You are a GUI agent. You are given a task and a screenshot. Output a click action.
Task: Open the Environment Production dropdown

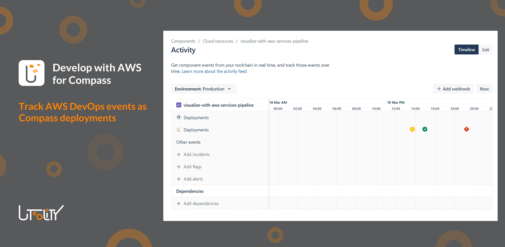click(x=204, y=89)
